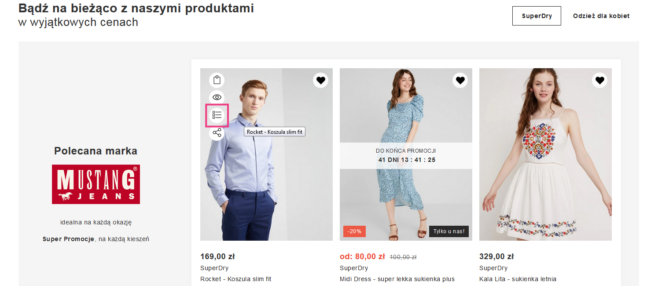Click the share icon on the shirt photo

[x=217, y=132]
